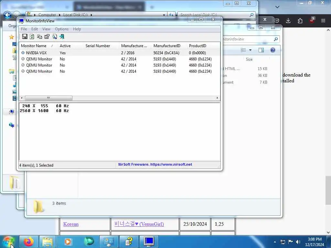
Task: Focus the Search Local Disk (C:) field
Action: (214, 15)
